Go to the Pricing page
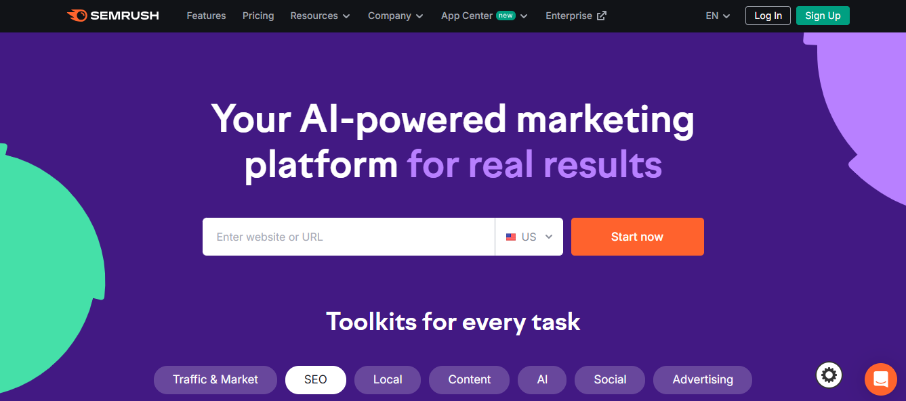Screen dimensions: 906x401 (x=258, y=16)
